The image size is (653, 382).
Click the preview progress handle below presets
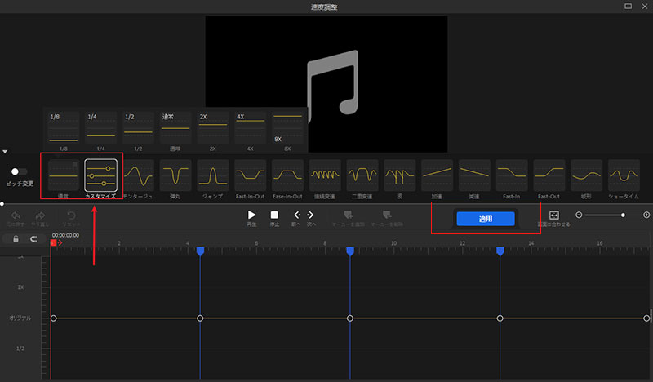2,204
